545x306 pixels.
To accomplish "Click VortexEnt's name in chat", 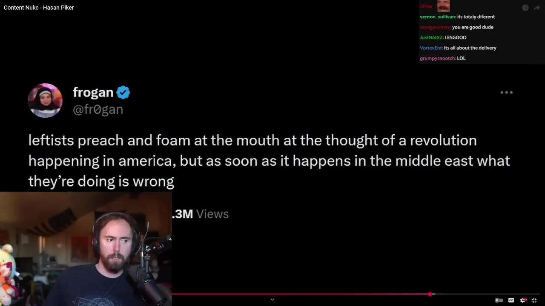I will [432, 48].
